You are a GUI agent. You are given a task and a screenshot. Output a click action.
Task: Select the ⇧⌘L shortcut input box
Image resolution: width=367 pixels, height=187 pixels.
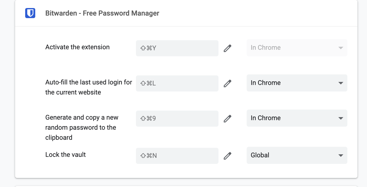(x=177, y=83)
